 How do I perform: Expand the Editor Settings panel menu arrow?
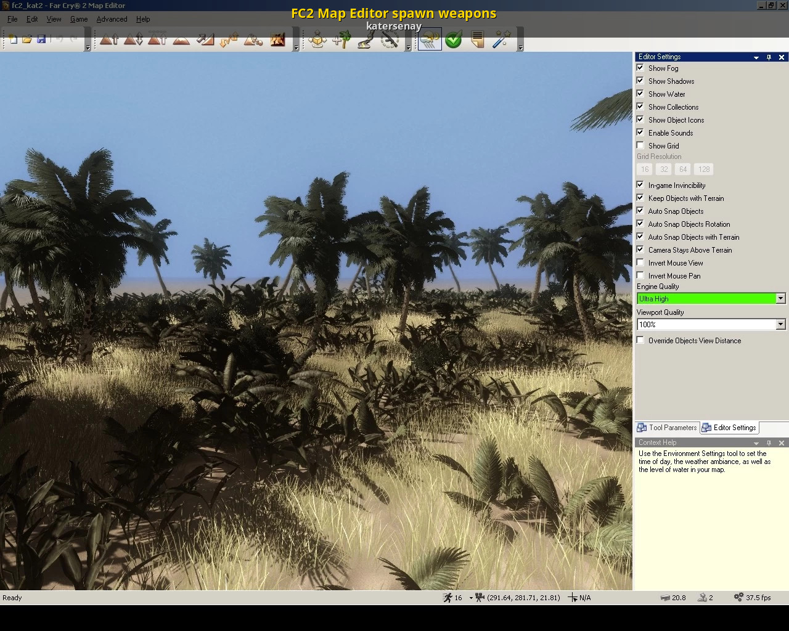(x=756, y=57)
